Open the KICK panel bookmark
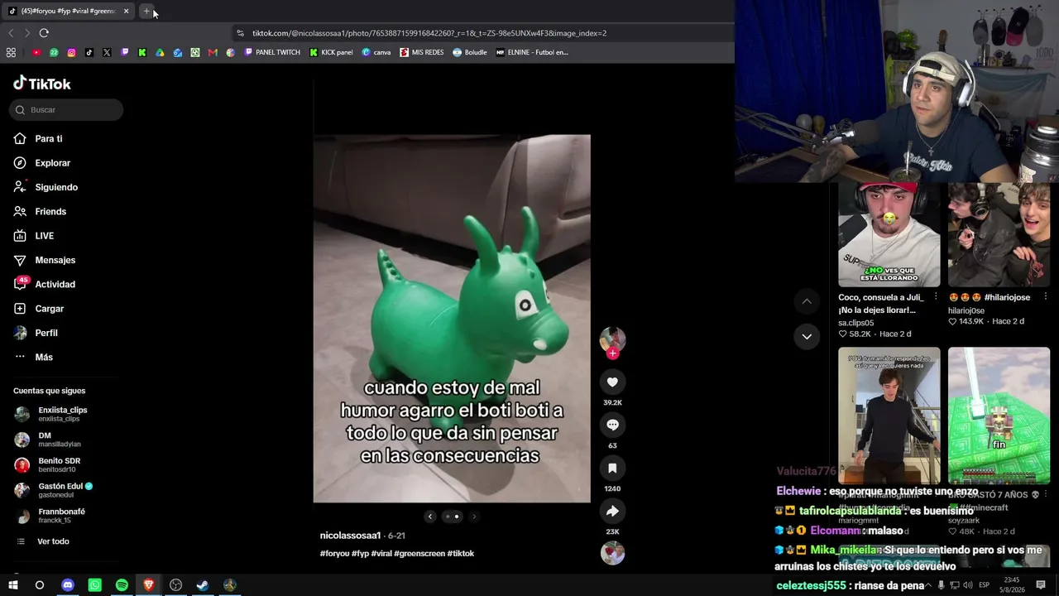The width and height of the screenshot is (1059, 596). tap(331, 52)
